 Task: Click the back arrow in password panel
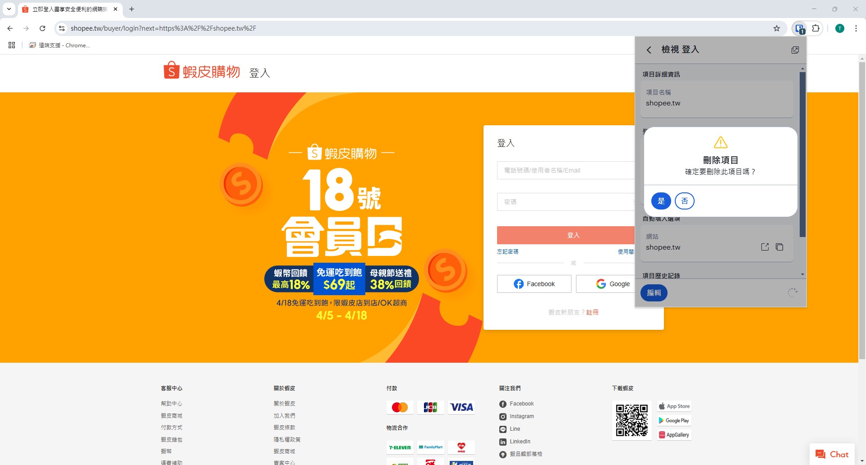click(x=649, y=50)
